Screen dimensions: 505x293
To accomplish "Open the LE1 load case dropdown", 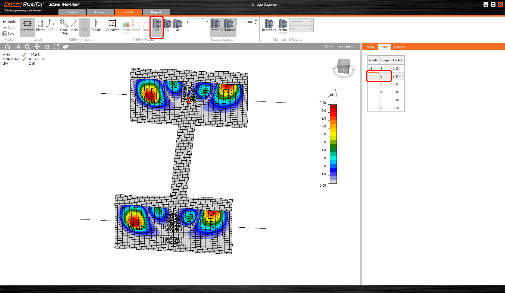I will [198, 22].
